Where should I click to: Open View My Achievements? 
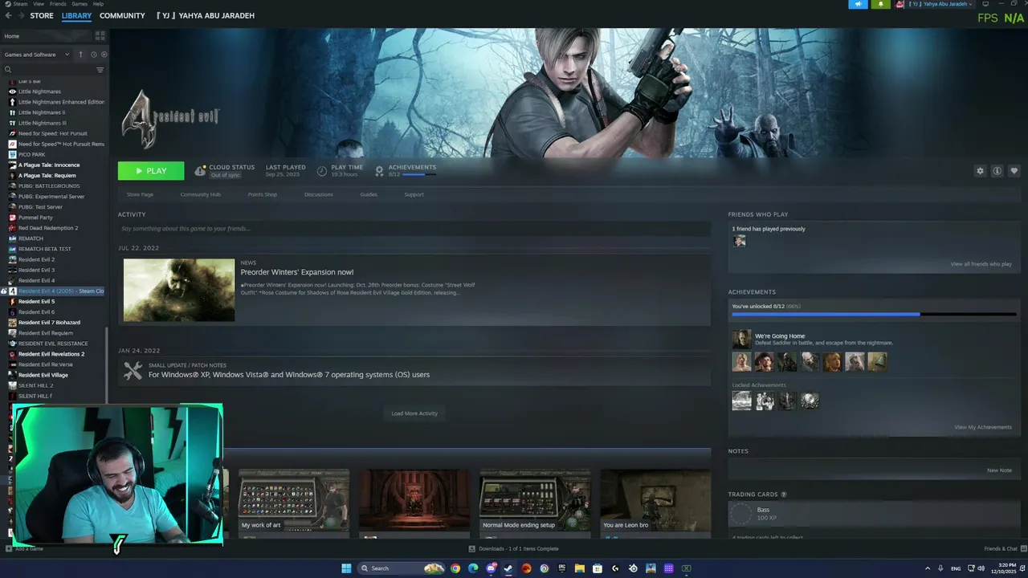point(983,427)
